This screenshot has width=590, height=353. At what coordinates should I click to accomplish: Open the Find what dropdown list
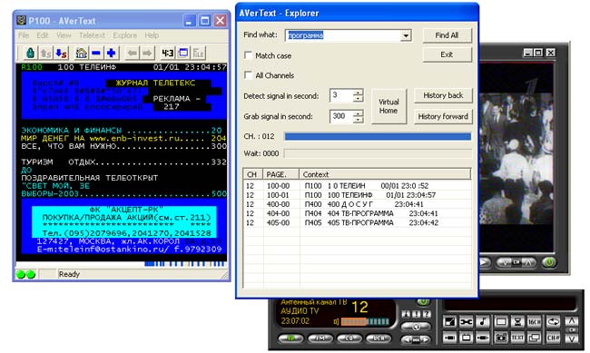406,35
